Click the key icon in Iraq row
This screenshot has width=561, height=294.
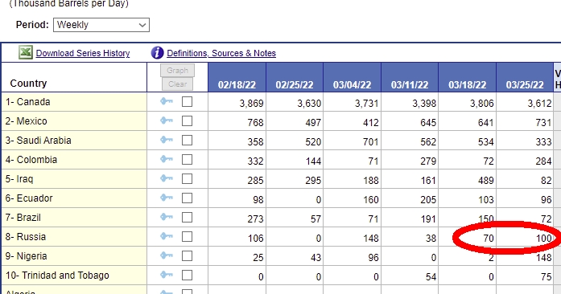coord(167,178)
